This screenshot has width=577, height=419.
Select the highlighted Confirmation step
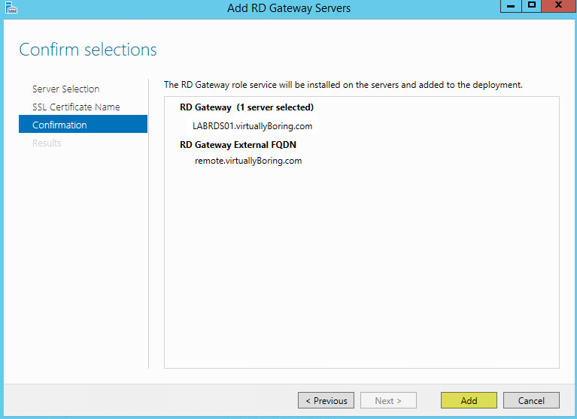(59, 125)
